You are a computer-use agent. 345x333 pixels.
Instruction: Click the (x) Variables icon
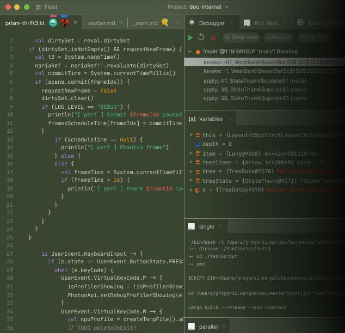tap(192, 119)
